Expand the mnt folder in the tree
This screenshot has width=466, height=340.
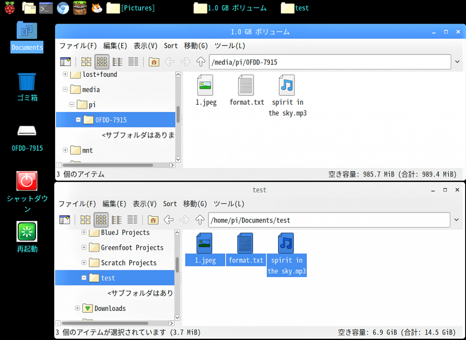click(66, 150)
